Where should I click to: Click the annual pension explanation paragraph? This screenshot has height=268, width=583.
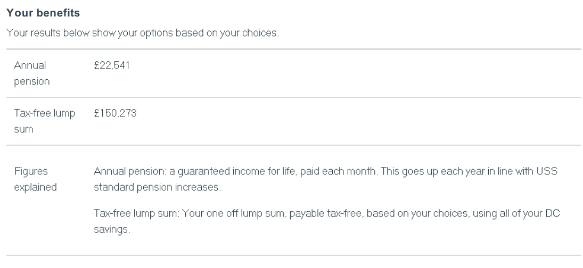point(325,179)
